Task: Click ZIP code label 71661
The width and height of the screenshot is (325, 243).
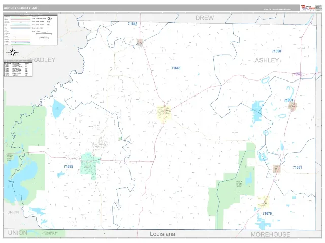Action: pyautogui.click(x=297, y=167)
